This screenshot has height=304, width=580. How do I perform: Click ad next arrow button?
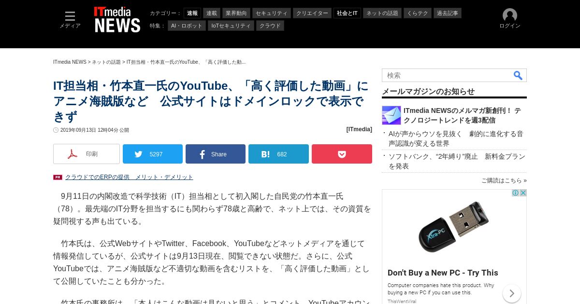[x=512, y=293]
